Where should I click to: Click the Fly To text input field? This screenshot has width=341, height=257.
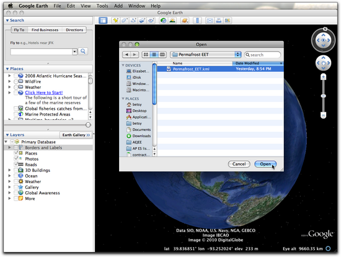click(x=41, y=52)
